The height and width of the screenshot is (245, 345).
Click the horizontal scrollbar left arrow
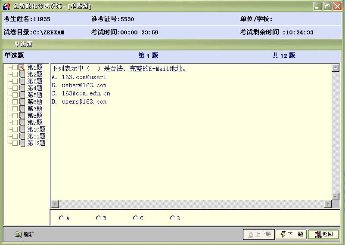tap(55, 204)
